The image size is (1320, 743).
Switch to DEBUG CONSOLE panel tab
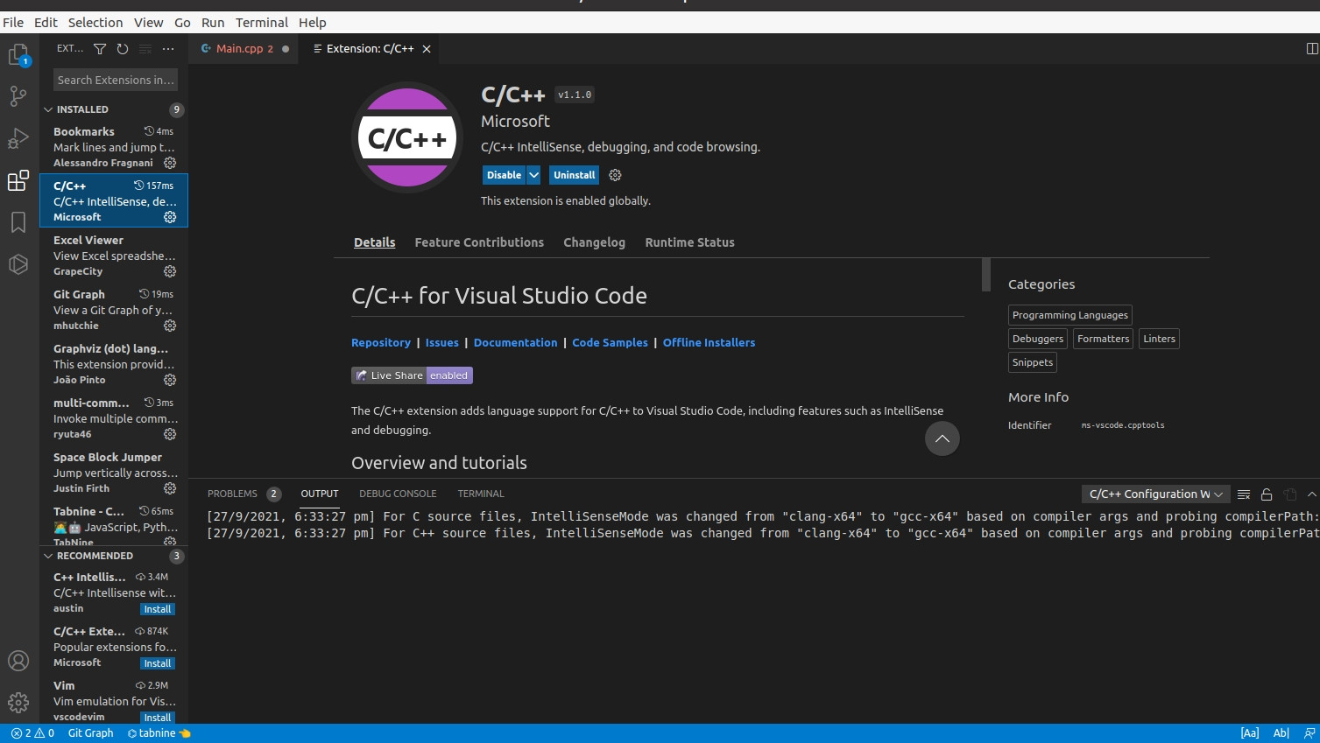tap(398, 494)
